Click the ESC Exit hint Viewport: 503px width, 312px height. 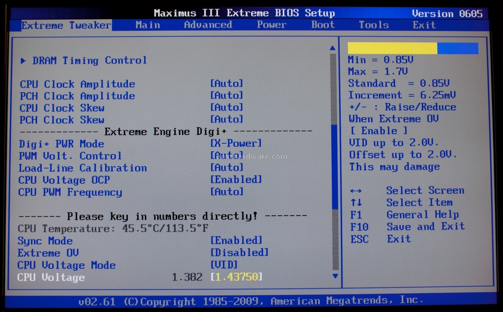point(381,239)
